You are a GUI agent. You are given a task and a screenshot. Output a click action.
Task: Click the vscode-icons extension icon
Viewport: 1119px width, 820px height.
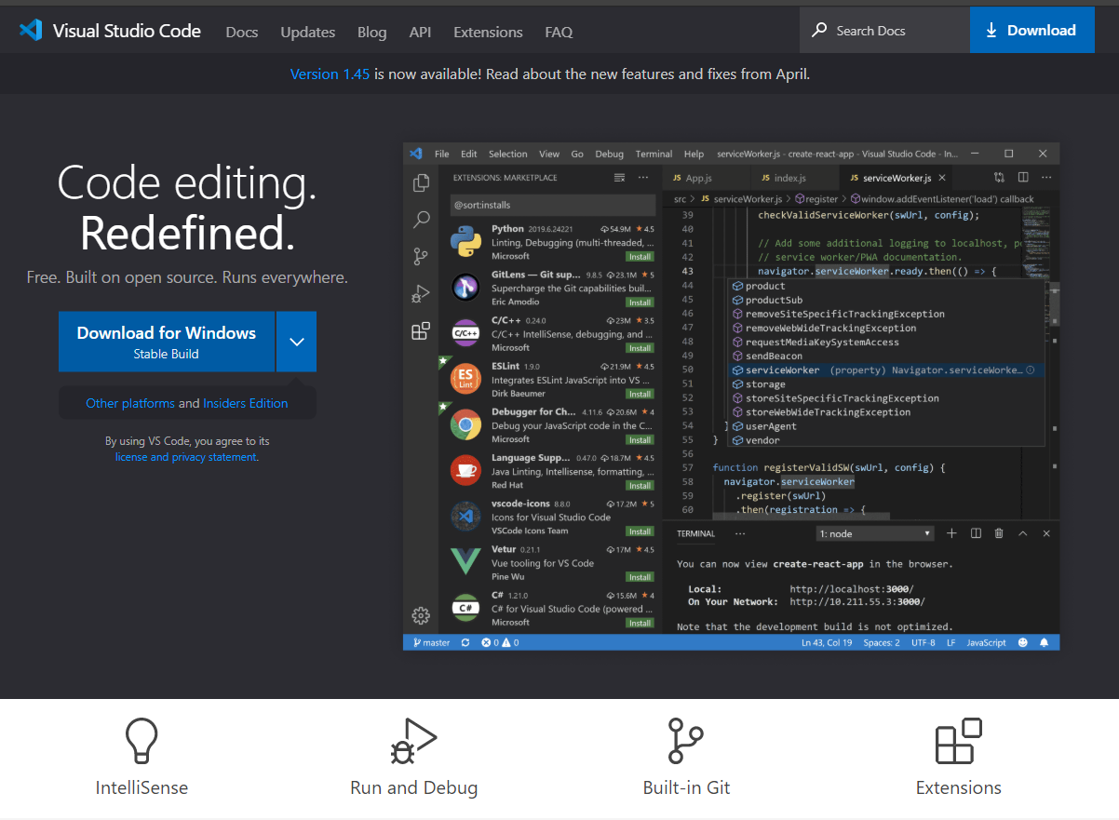pos(465,516)
